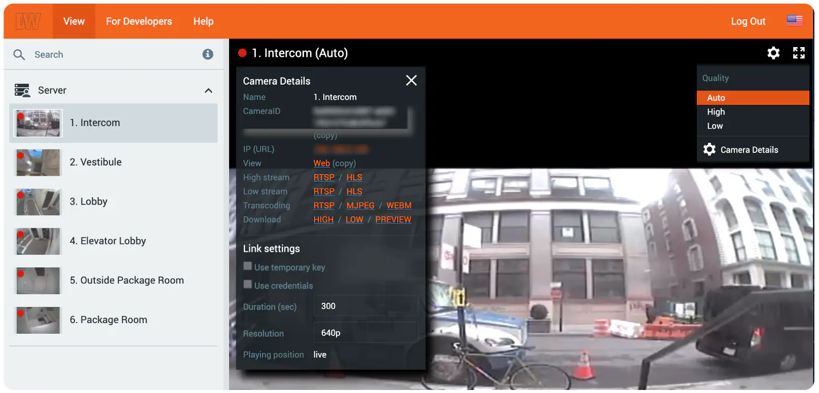Click the blurred IP (URL) value
Viewport: 819px width, 393px height.
pos(341,149)
